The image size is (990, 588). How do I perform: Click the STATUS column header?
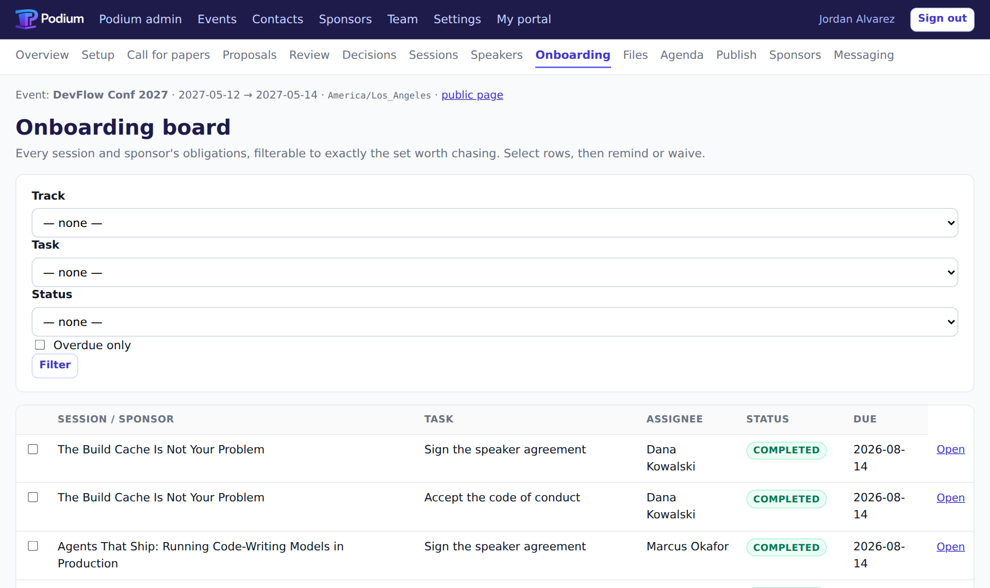tap(767, 419)
